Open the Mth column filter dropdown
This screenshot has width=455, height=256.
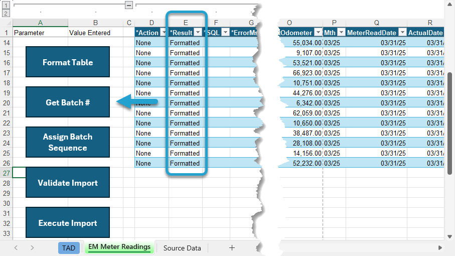[x=341, y=33]
